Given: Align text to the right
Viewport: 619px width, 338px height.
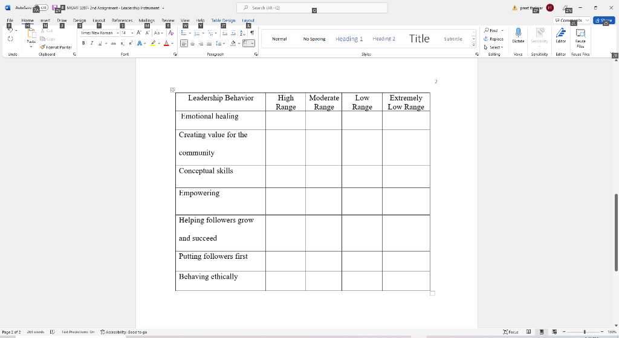Looking at the screenshot, I should click(201, 44).
